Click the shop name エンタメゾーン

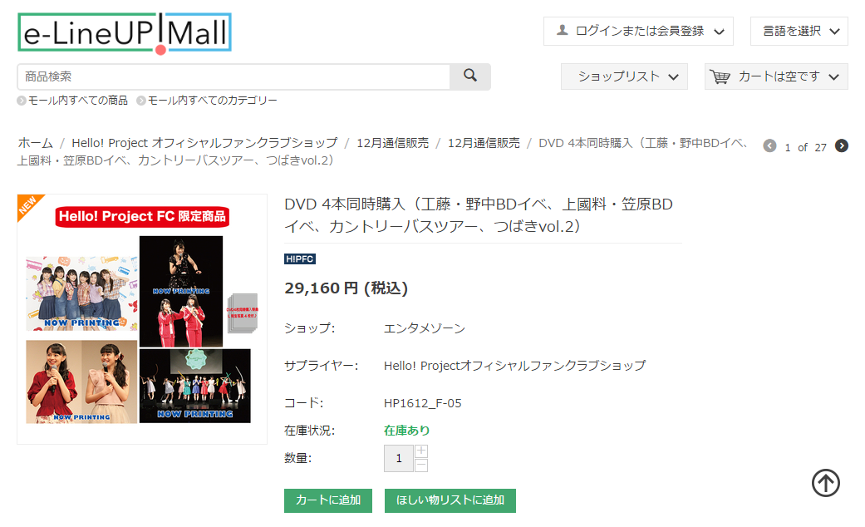[425, 328]
